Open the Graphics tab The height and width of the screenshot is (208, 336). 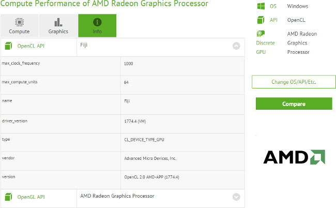(x=58, y=26)
